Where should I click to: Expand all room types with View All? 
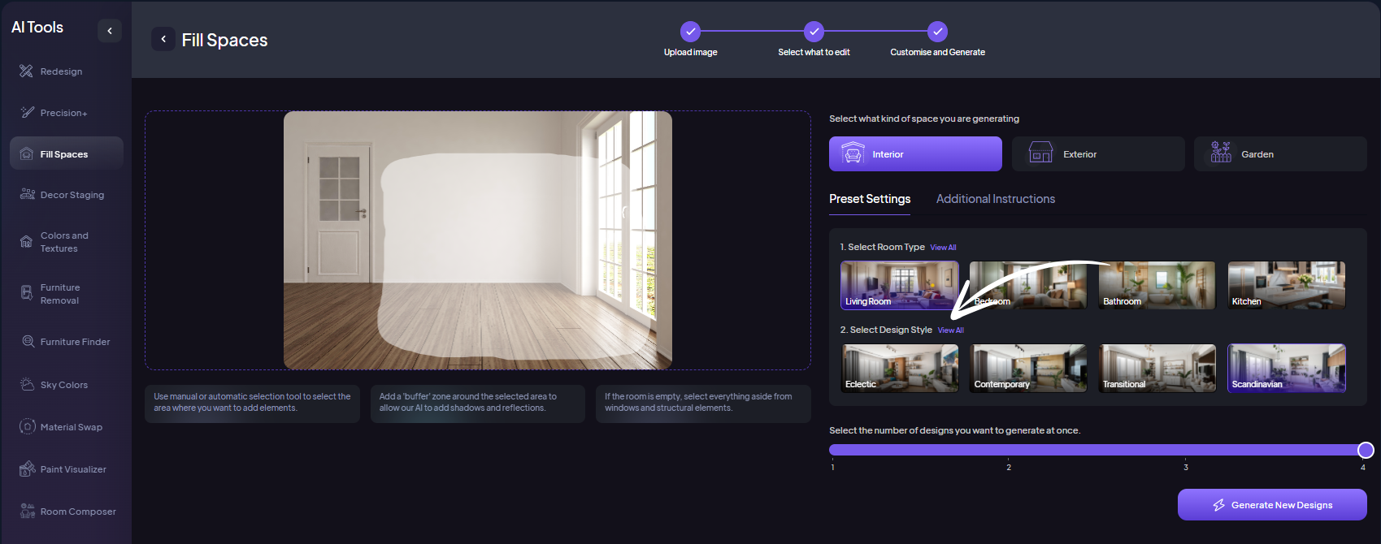pyautogui.click(x=943, y=248)
